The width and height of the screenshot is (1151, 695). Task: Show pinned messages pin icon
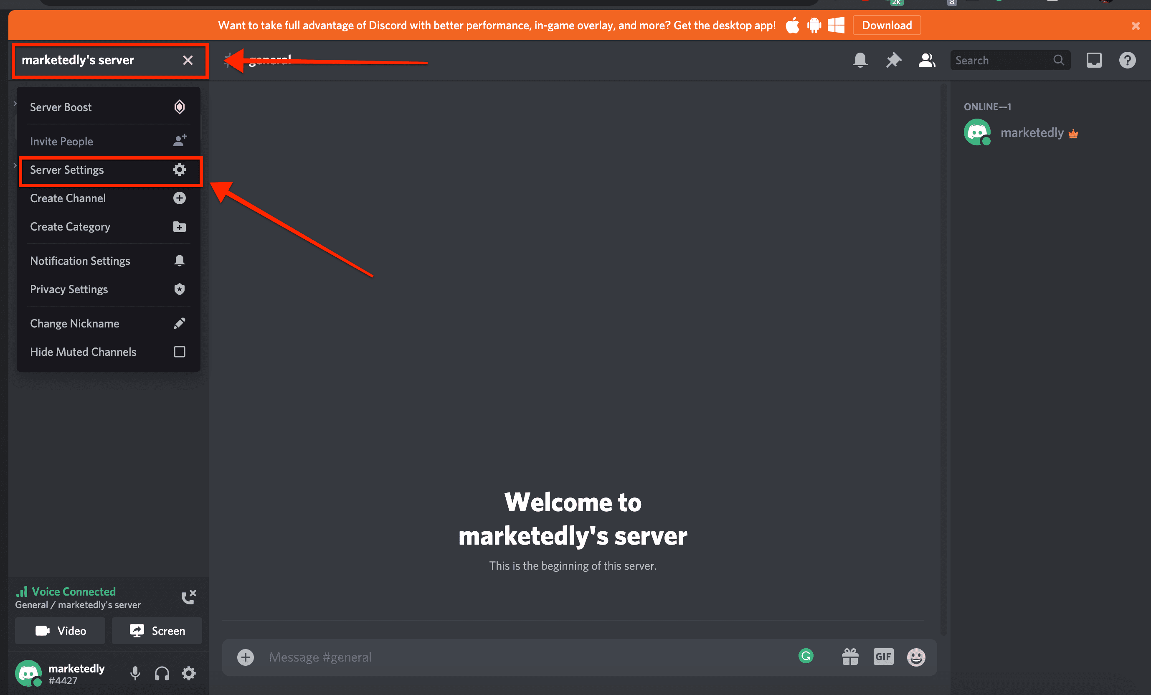pos(893,60)
